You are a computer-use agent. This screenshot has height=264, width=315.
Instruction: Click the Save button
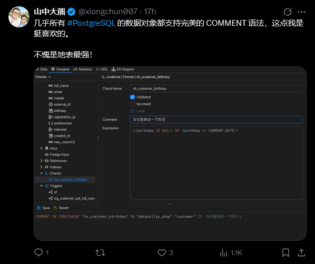44,208
